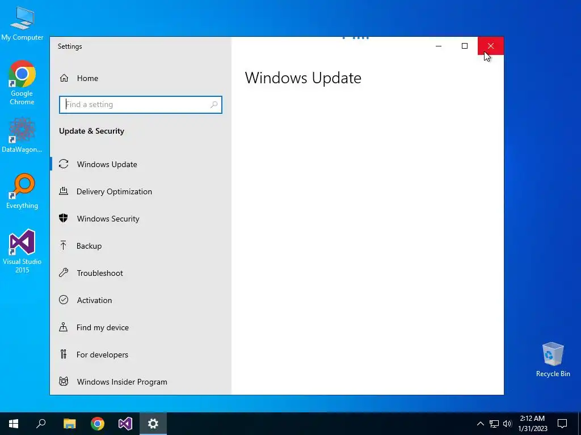Image resolution: width=581 pixels, height=435 pixels.
Task: Click the Windows Update page title
Action: click(303, 78)
